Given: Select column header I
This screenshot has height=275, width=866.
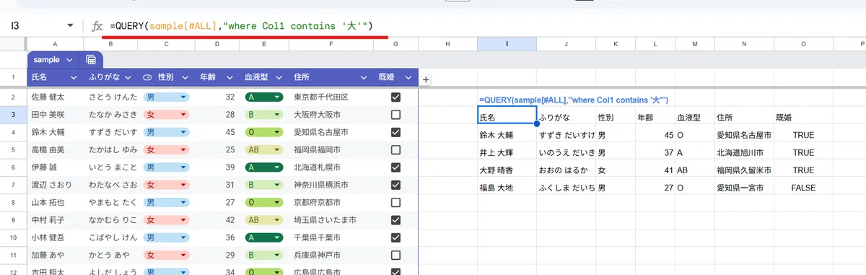Looking at the screenshot, I should coord(507,45).
